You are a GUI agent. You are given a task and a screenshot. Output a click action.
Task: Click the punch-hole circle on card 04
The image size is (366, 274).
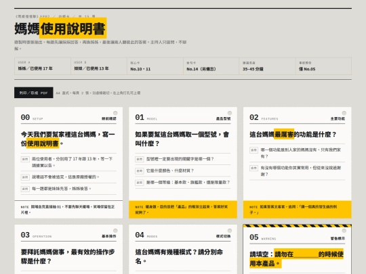pos(230,231)
